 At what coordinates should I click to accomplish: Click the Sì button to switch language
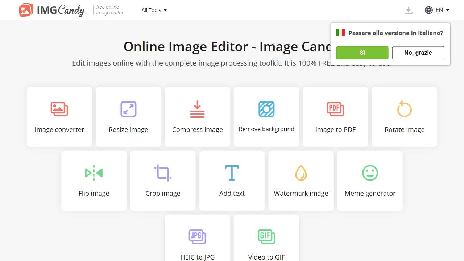tap(362, 53)
